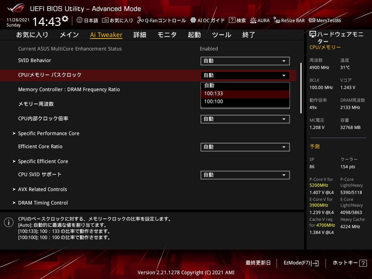The image size is (372, 279).
Task: Open the CPU SVID サポート dropdown
Action: tap(245, 175)
